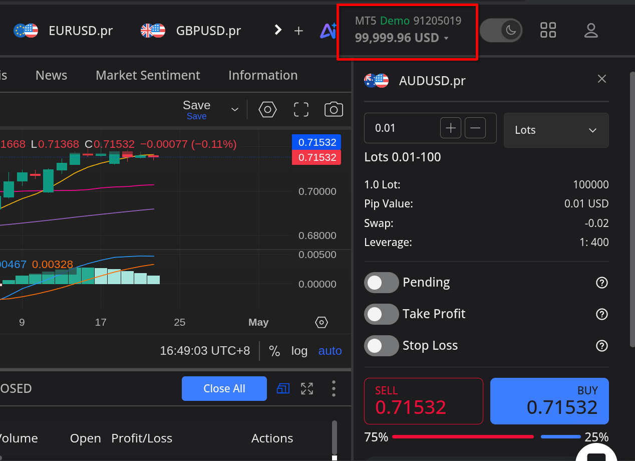Switch to the Market Sentiment tab
The width and height of the screenshot is (635, 461).
tap(148, 75)
